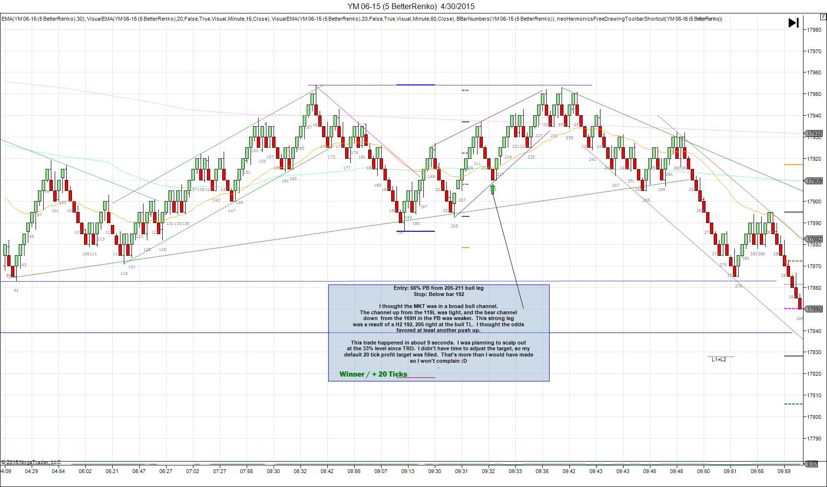This screenshot has height=487, width=827.
Task: Click the 9.07 value at bottom right
Action: click(x=812, y=464)
